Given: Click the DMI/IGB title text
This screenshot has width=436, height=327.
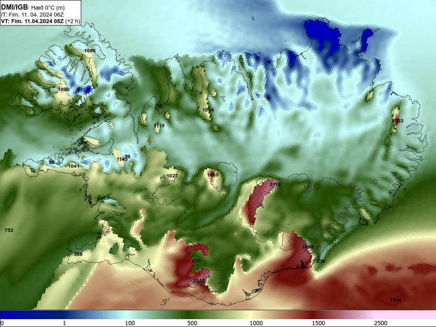Looking at the screenshot, I should coord(14,7).
